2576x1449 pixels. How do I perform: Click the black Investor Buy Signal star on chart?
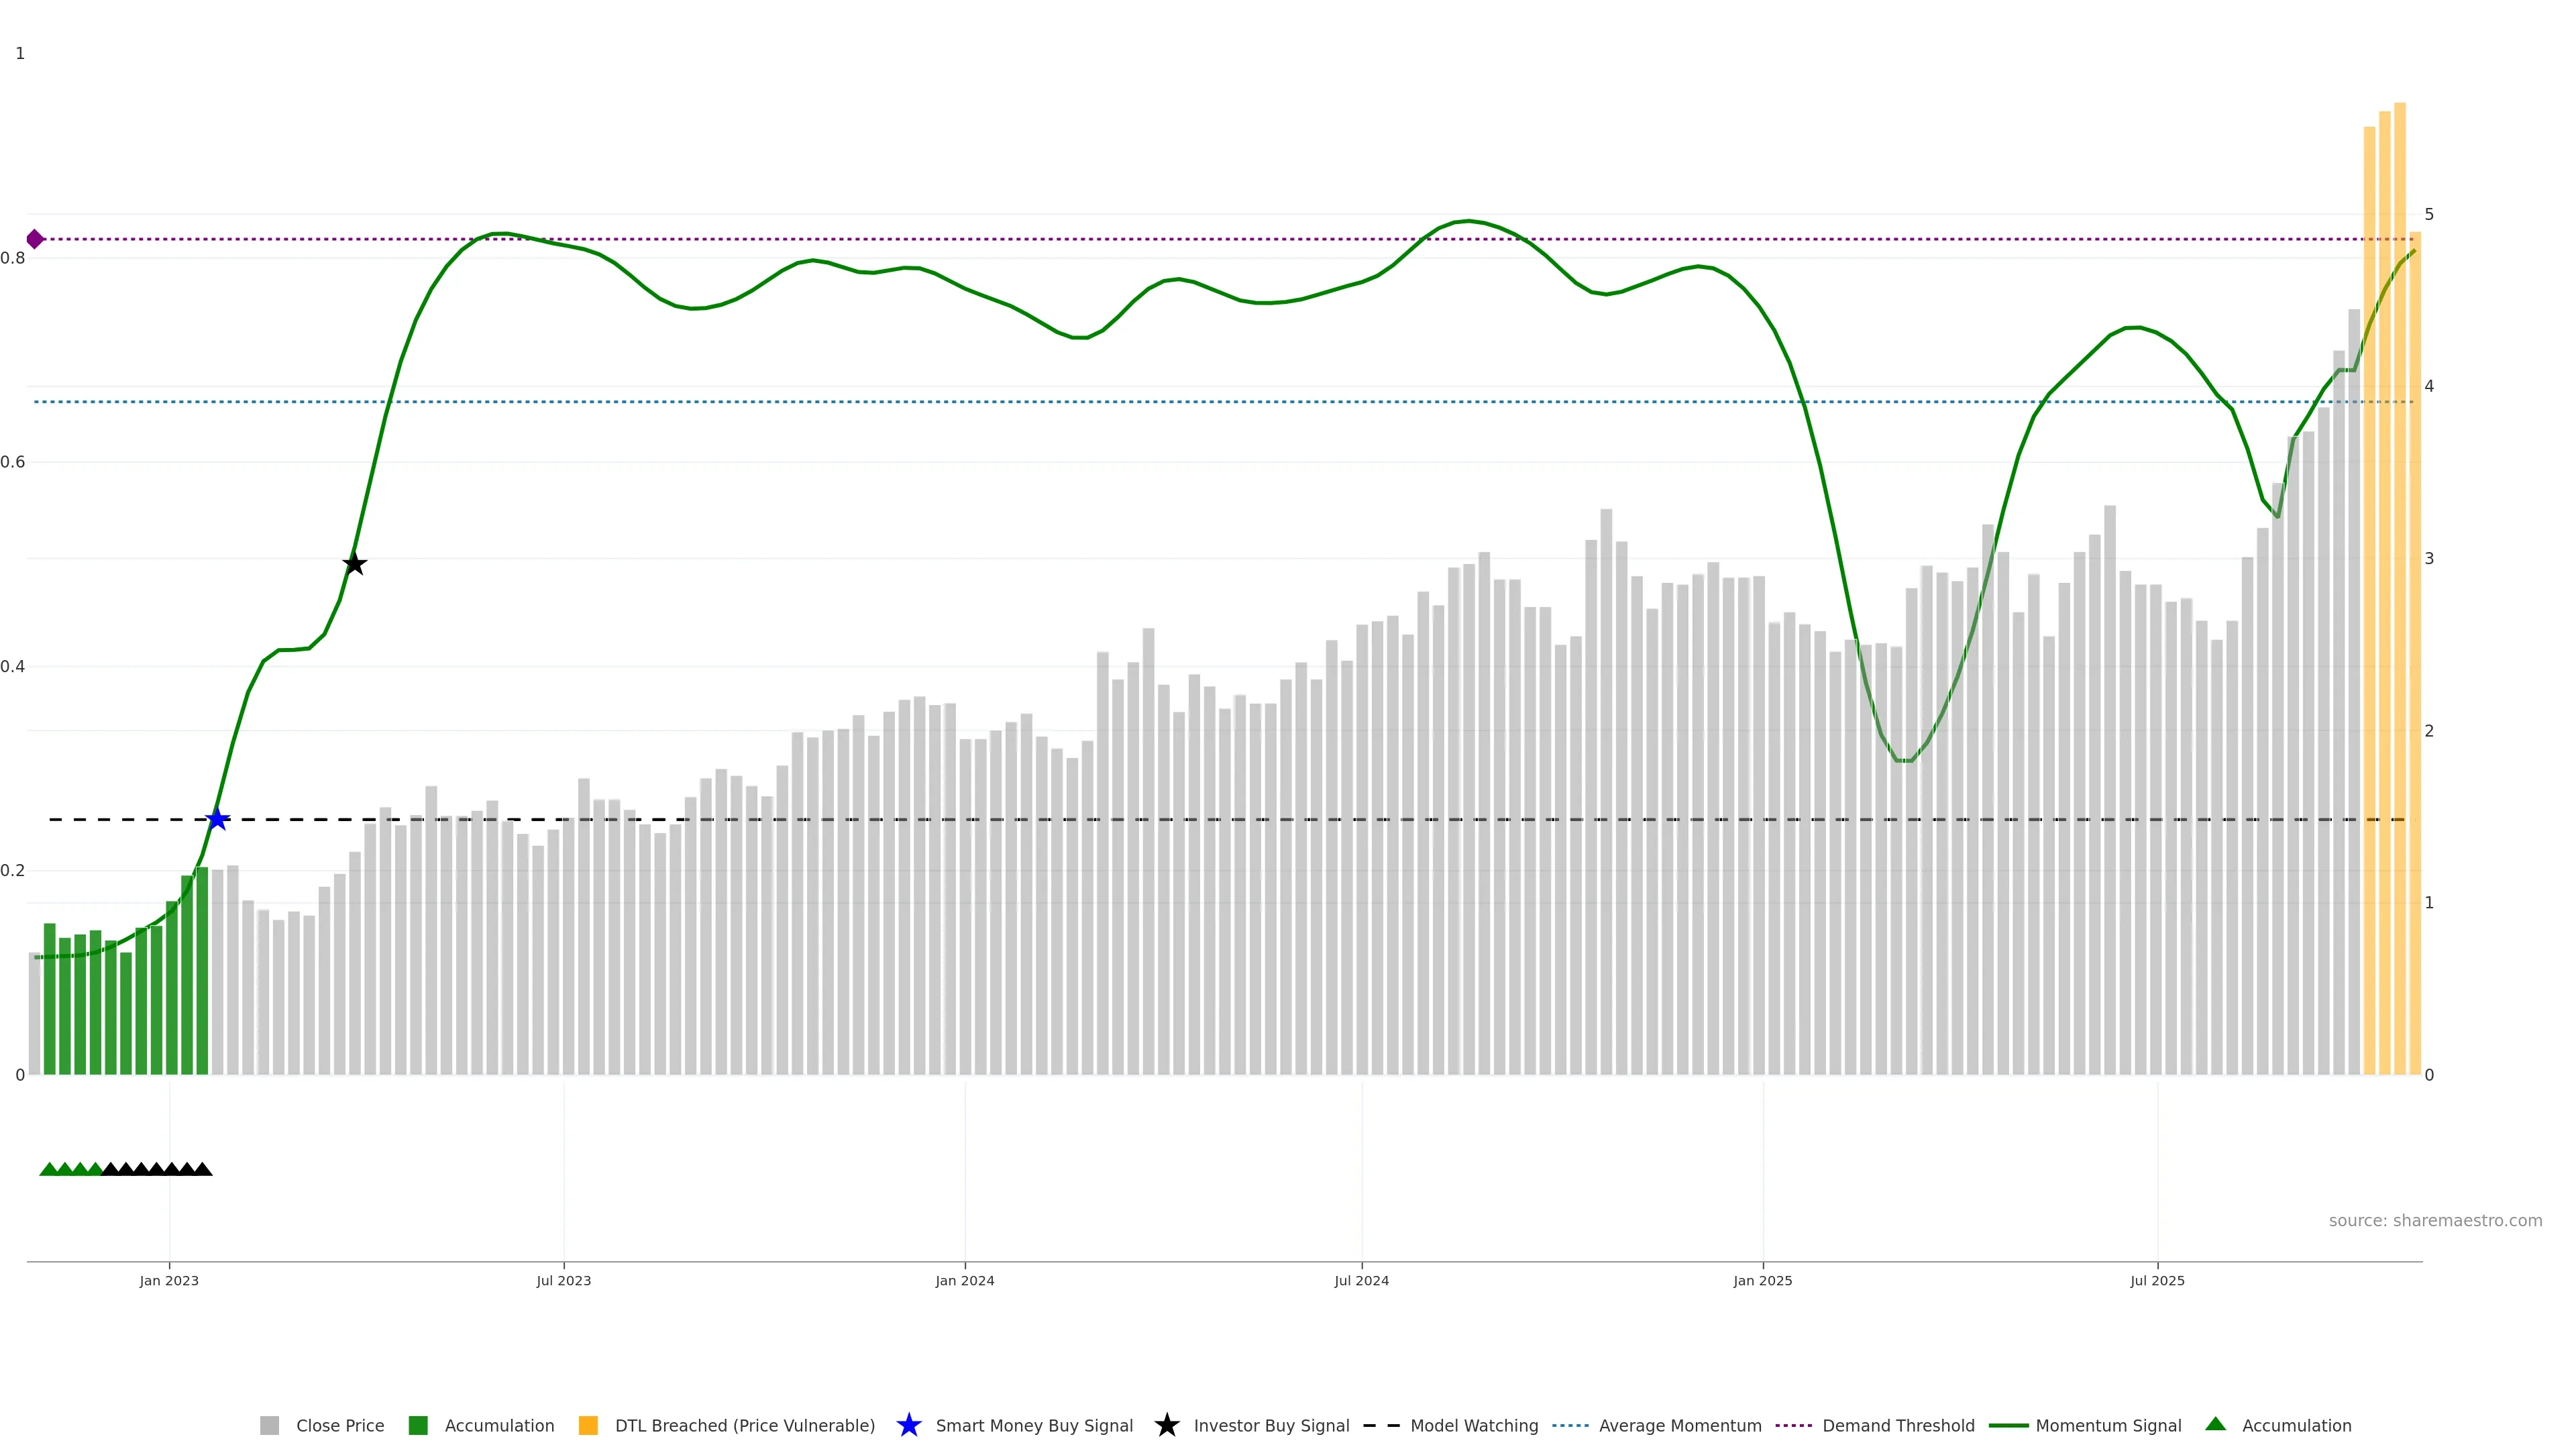354,564
